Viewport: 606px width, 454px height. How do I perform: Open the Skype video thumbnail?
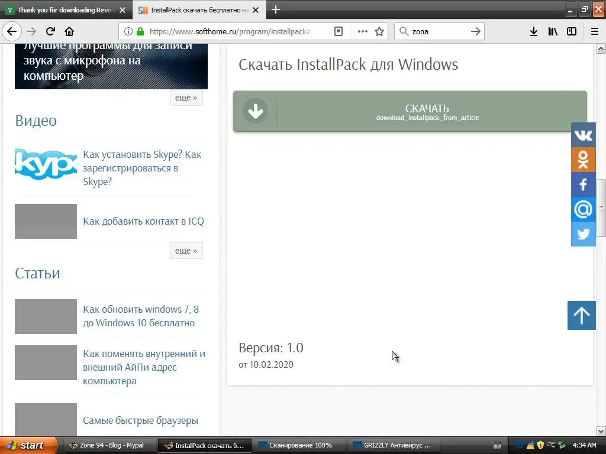46,164
